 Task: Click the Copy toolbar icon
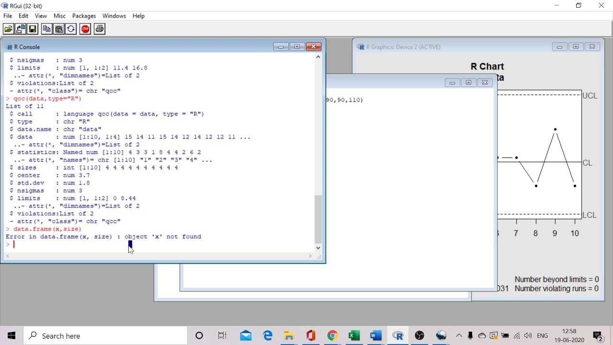[46, 29]
